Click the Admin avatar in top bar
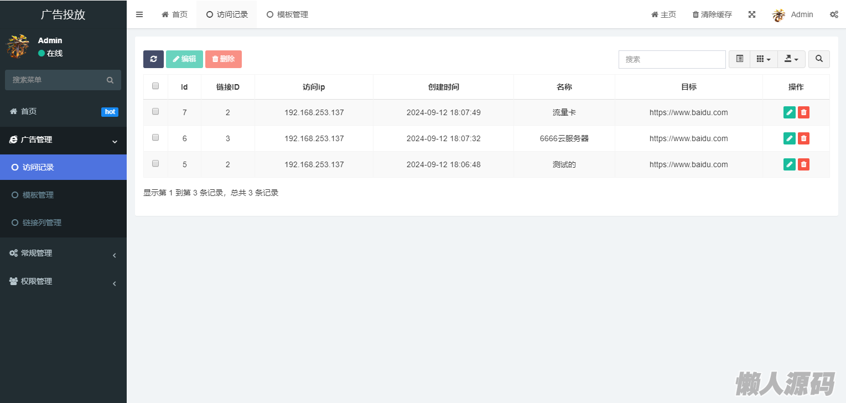The height and width of the screenshot is (403, 846). [x=779, y=15]
